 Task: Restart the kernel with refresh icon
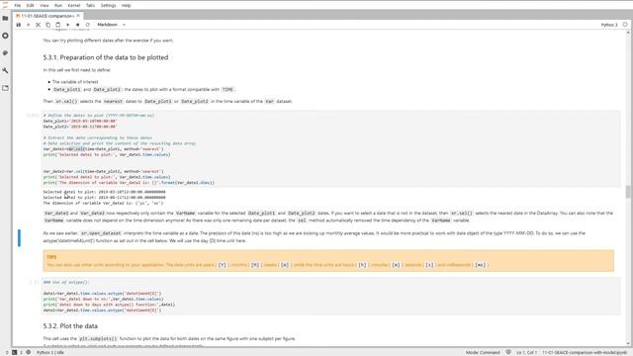tap(88, 25)
